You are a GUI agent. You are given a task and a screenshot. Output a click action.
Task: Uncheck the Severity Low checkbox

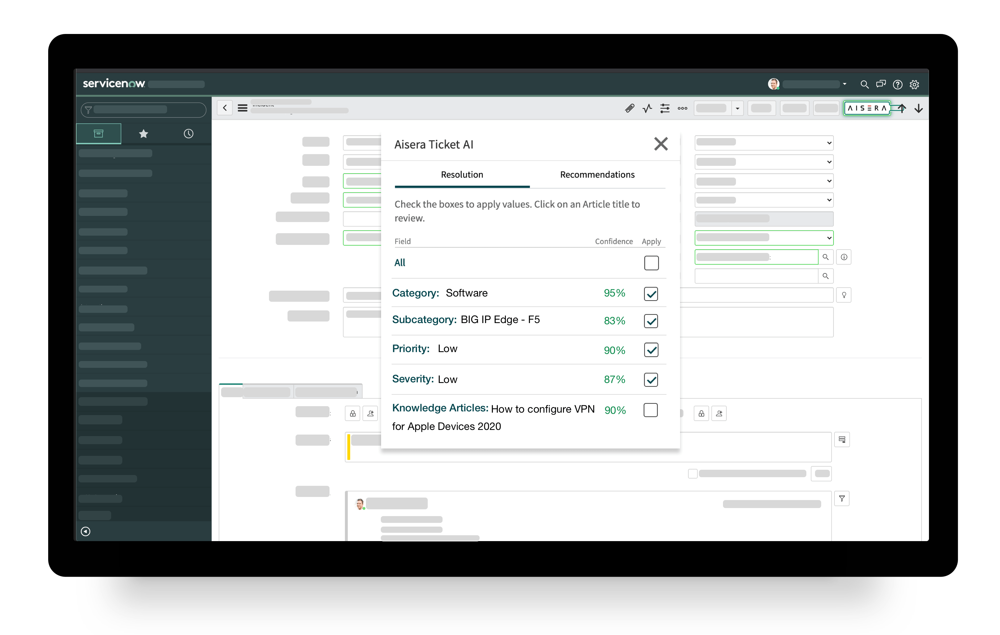click(651, 380)
